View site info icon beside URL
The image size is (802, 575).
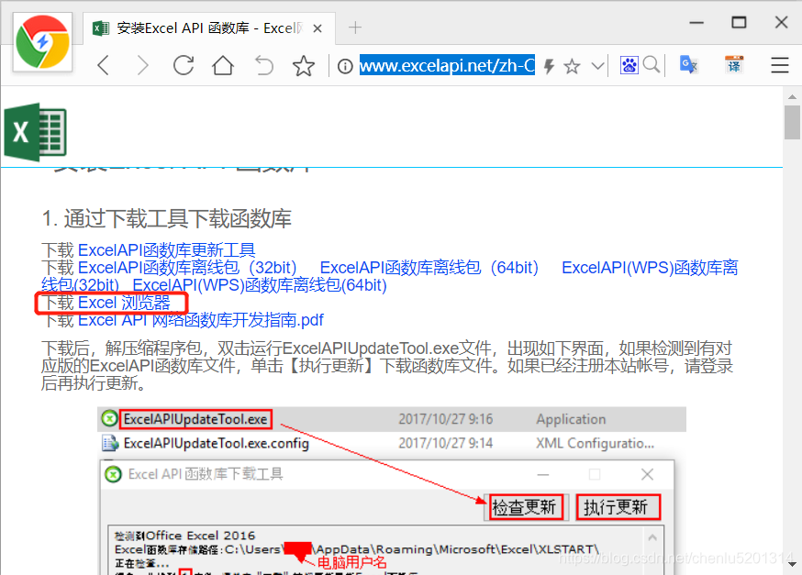pos(345,66)
